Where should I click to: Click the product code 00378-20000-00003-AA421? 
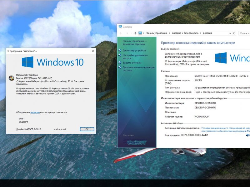pyautogui.click(x=194, y=135)
